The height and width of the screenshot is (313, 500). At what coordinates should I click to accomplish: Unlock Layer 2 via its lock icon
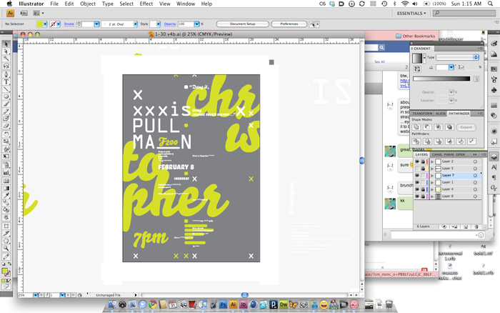(423, 162)
